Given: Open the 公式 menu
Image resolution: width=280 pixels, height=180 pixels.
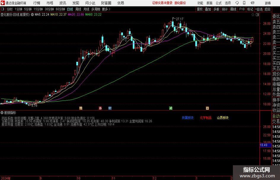Looking at the screenshot, I should pyautogui.click(x=219, y=3).
